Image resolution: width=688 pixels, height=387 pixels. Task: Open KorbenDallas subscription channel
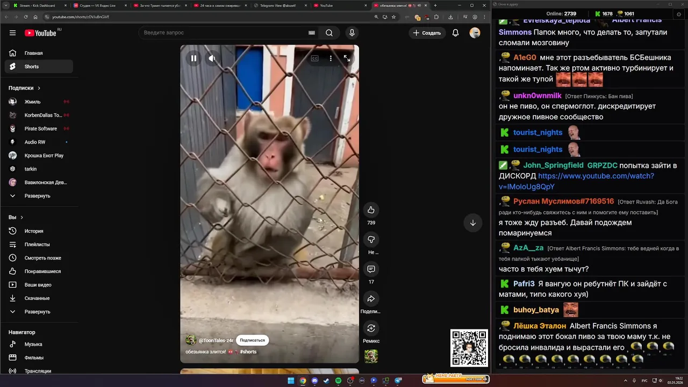[x=39, y=115]
